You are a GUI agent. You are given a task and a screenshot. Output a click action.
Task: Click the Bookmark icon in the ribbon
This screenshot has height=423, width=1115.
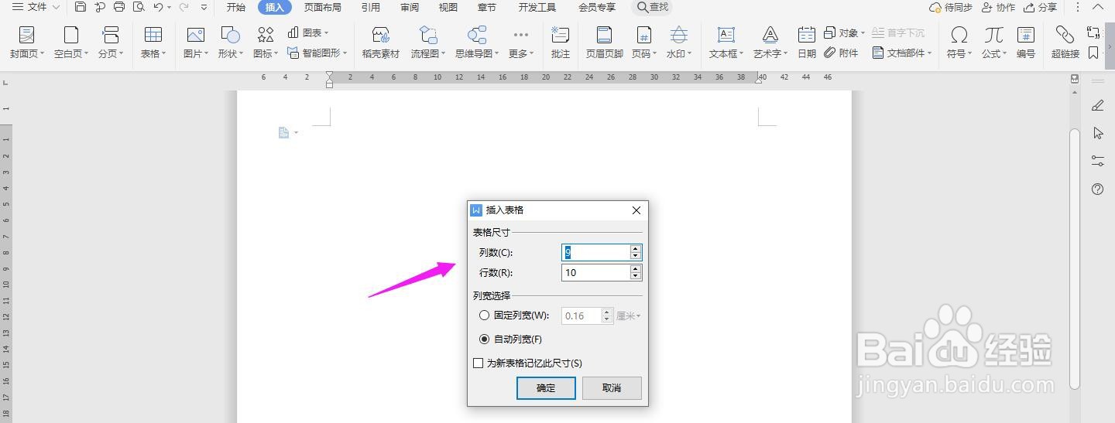pyautogui.click(x=1093, y=53)
